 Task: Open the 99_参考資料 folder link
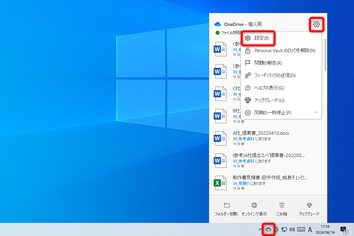(243, 139)
